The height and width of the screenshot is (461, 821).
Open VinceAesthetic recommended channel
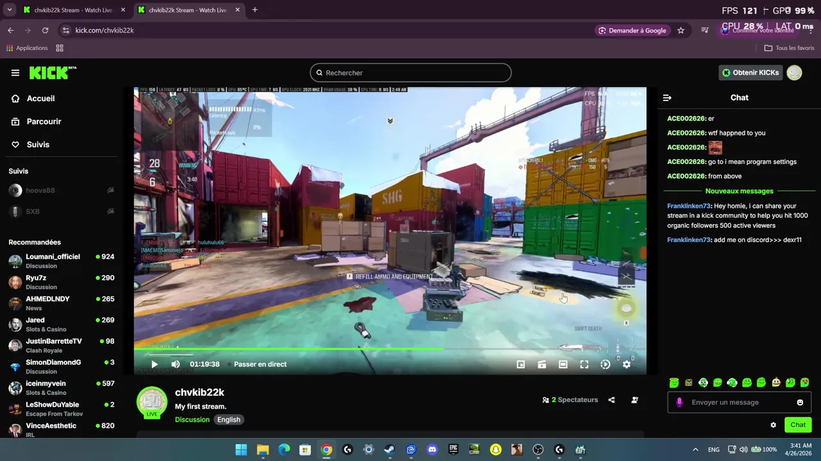(x=62, y=430)
